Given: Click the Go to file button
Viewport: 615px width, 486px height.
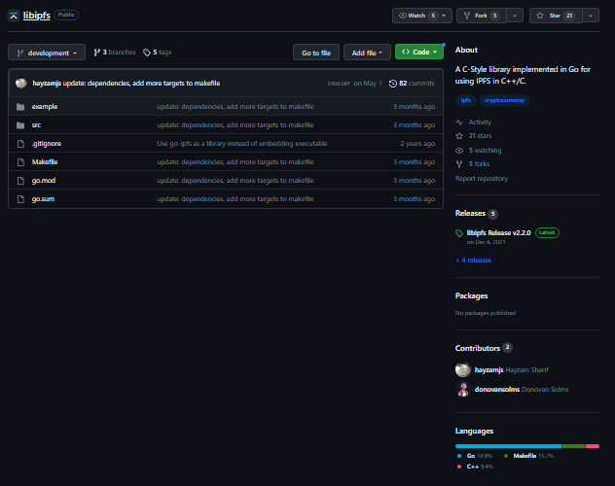Looking at the screenshot, I should (x=316, y=52).
